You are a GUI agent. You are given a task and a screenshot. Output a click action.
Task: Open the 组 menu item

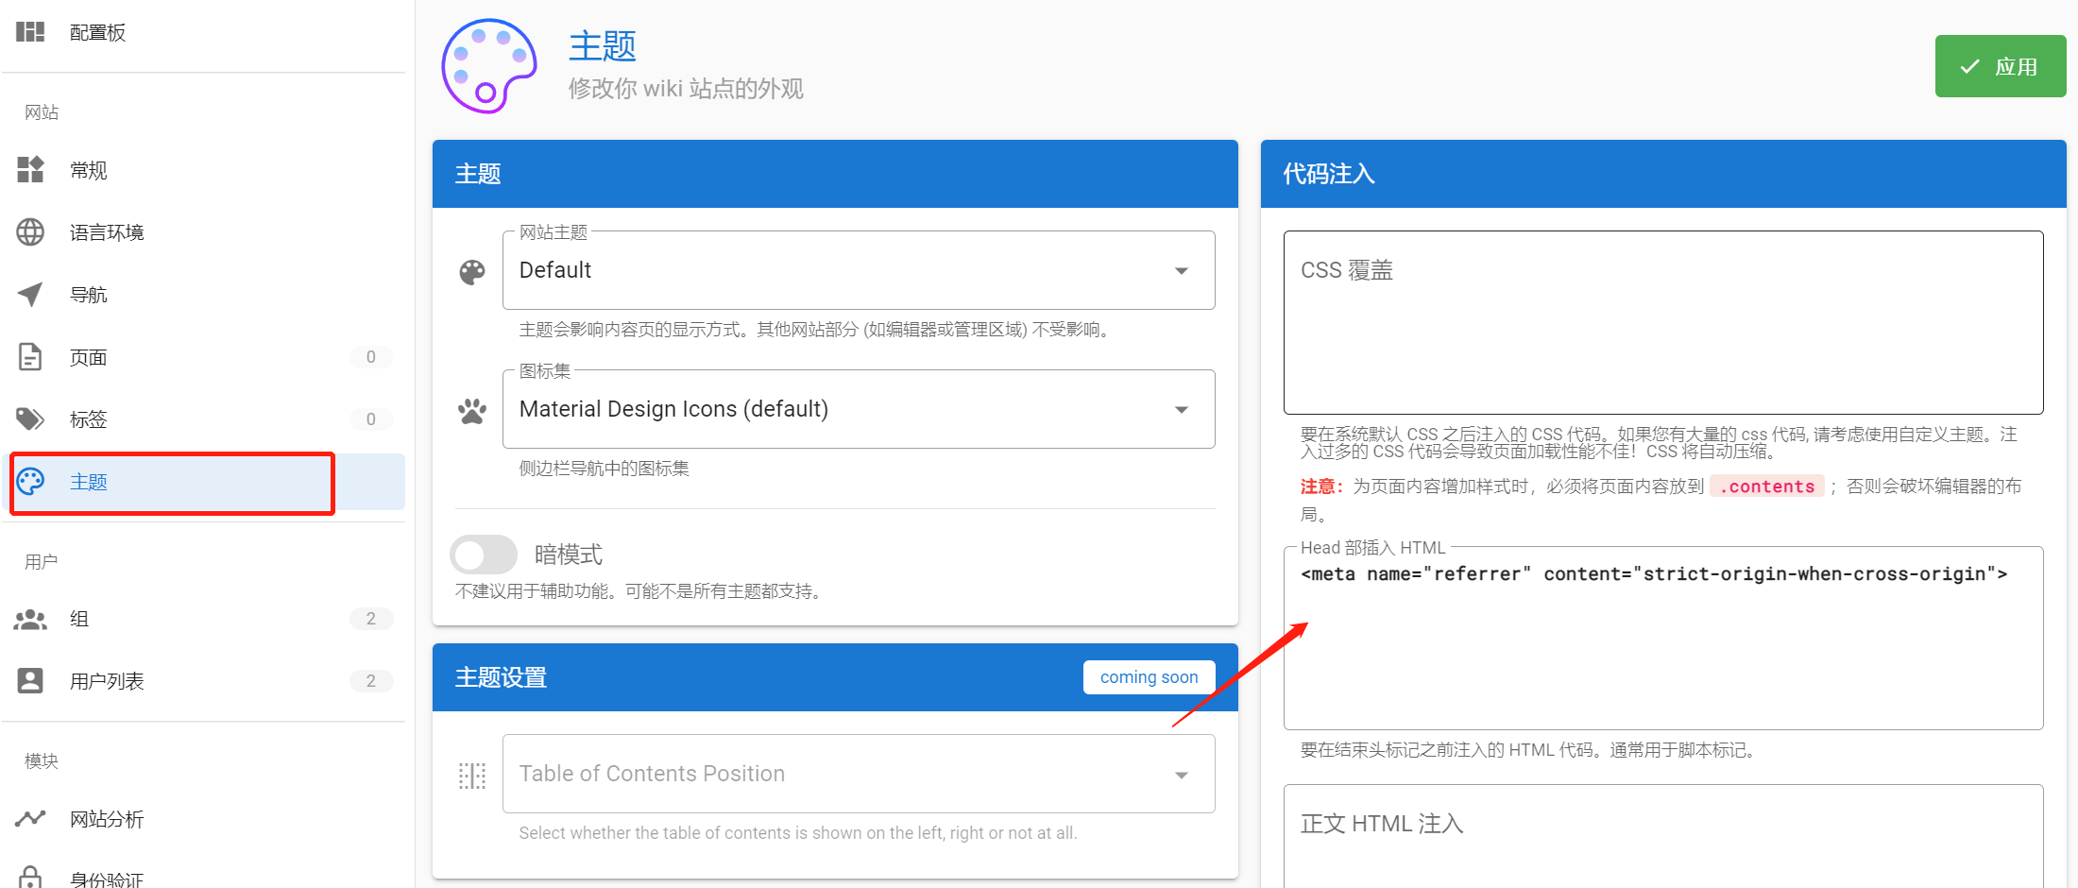click(x=203, y=619)
